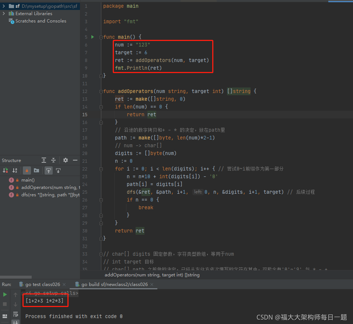Click the function icon beside dfs in Structure
Image resolution: width=353 pixels, height=324 pixels.
click(11, 195)
